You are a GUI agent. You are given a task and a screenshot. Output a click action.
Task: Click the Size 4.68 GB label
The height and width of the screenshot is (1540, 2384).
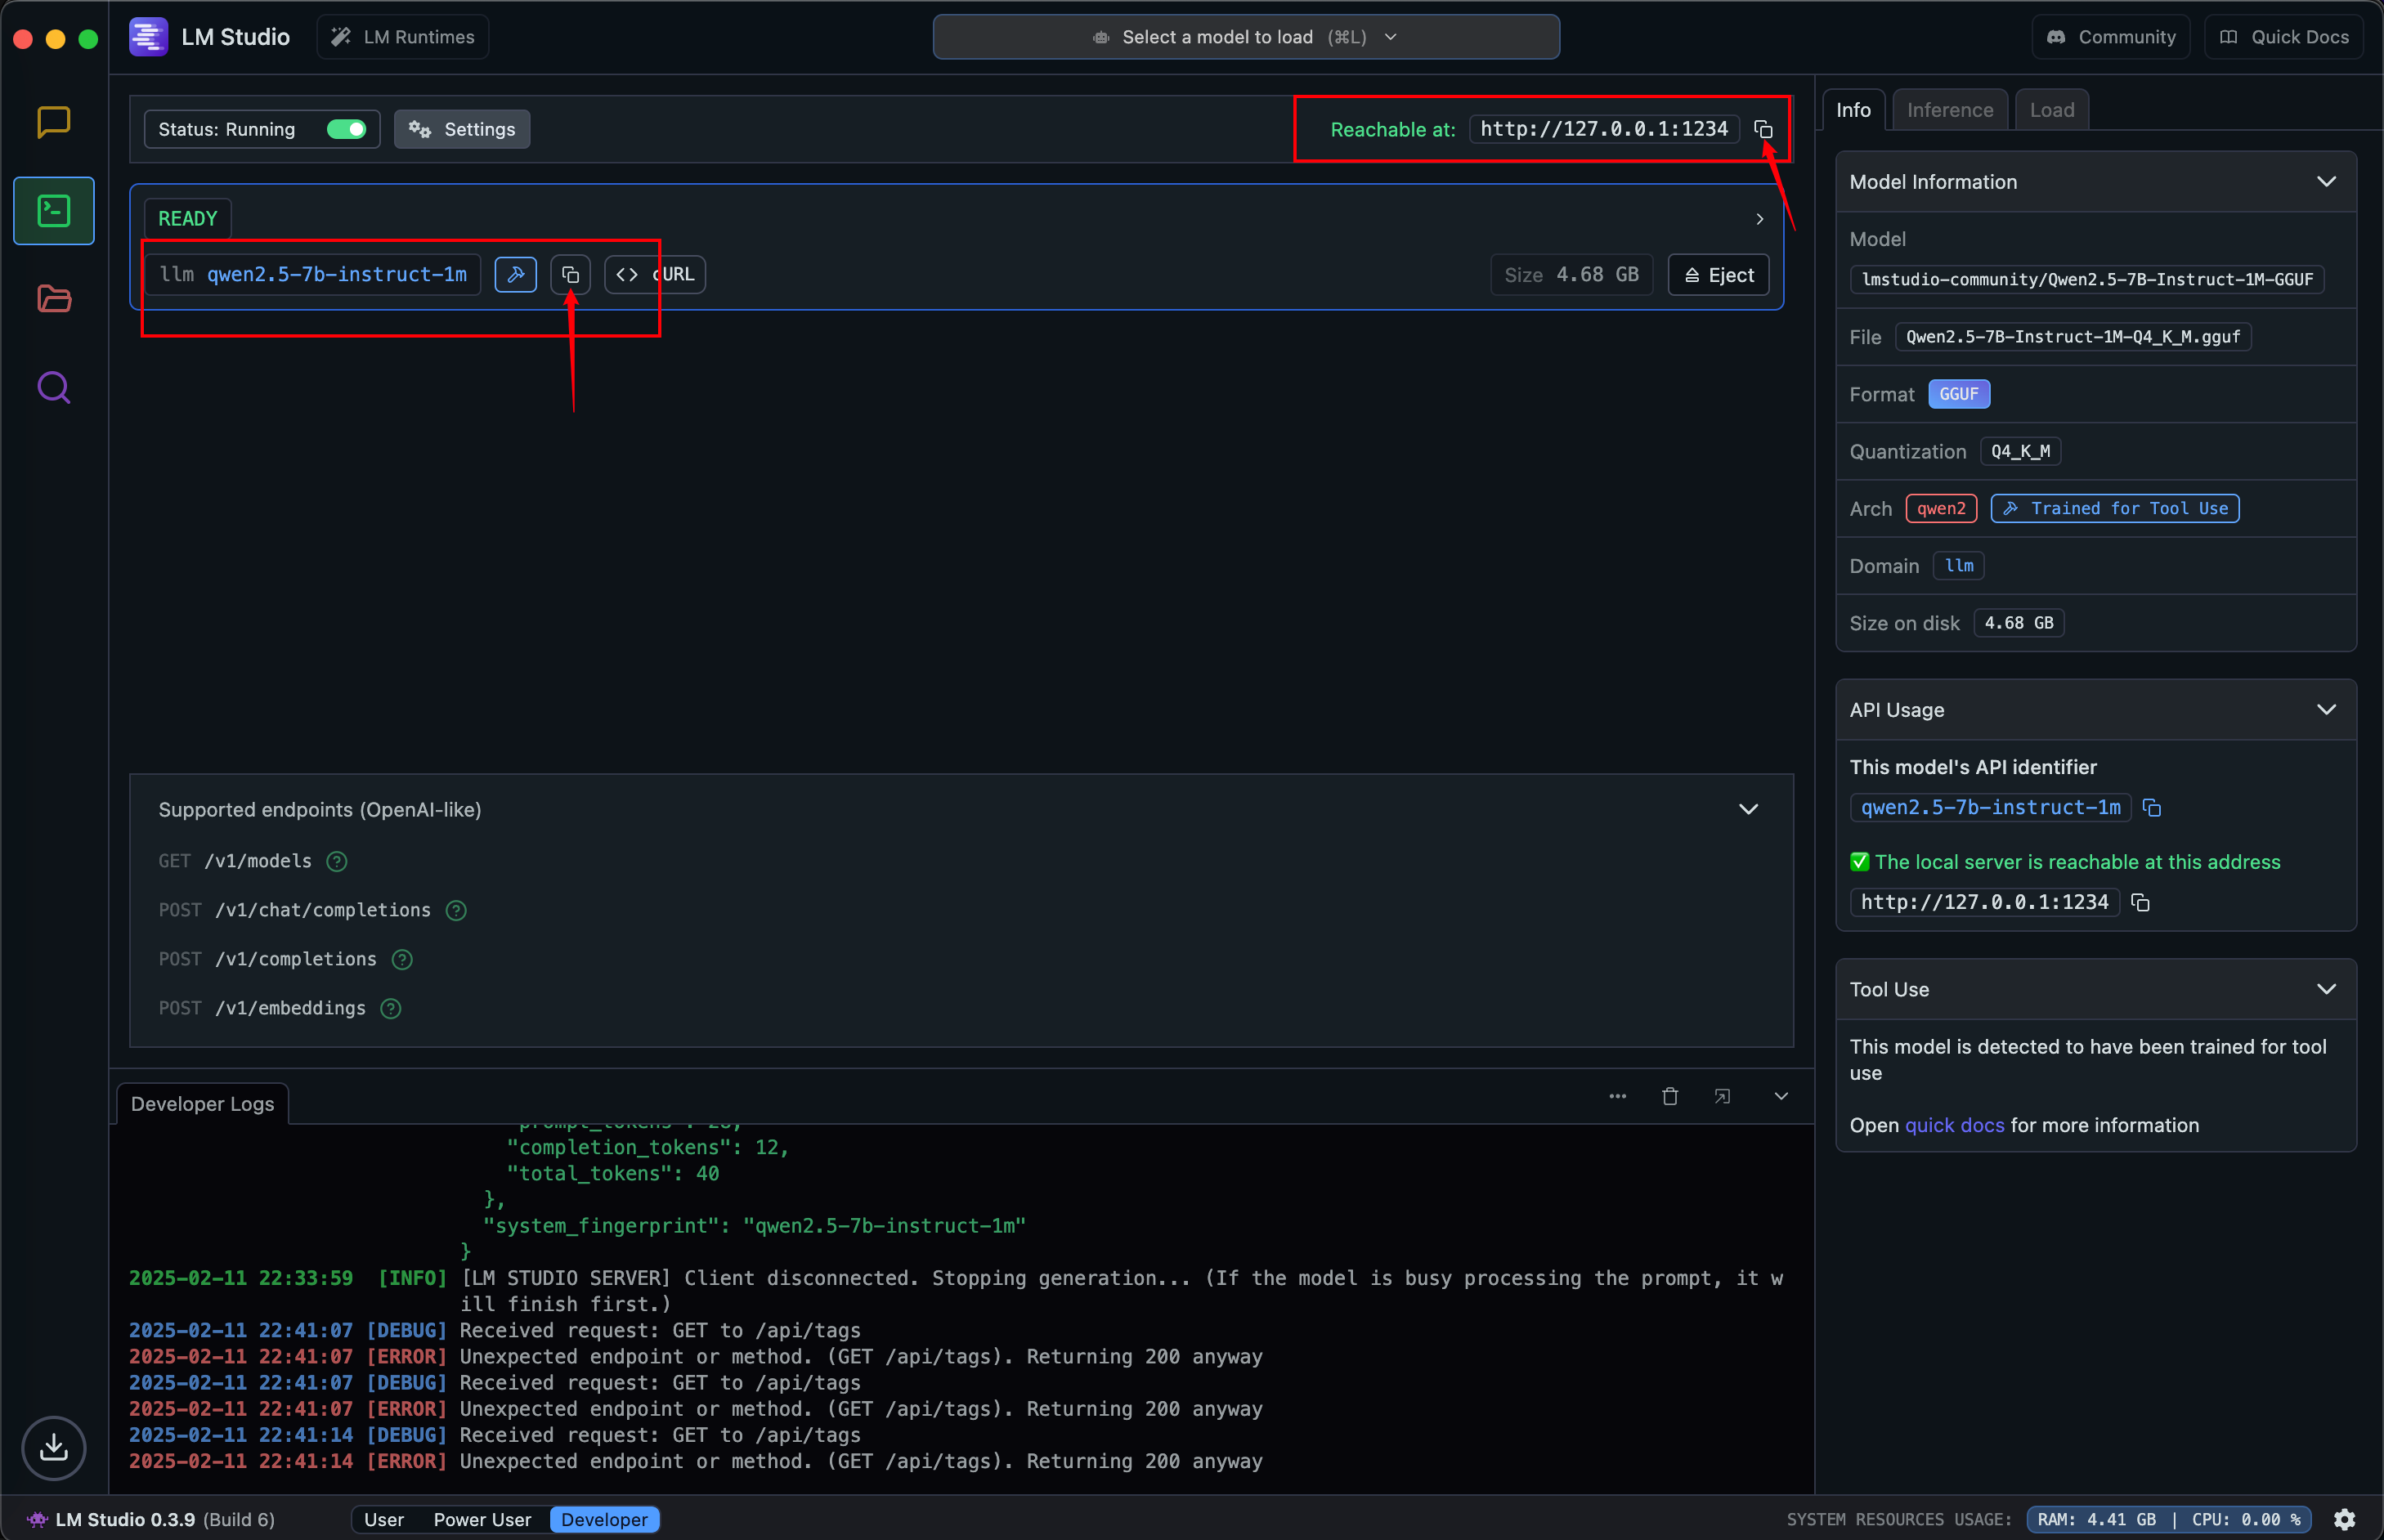(1571, 275)
